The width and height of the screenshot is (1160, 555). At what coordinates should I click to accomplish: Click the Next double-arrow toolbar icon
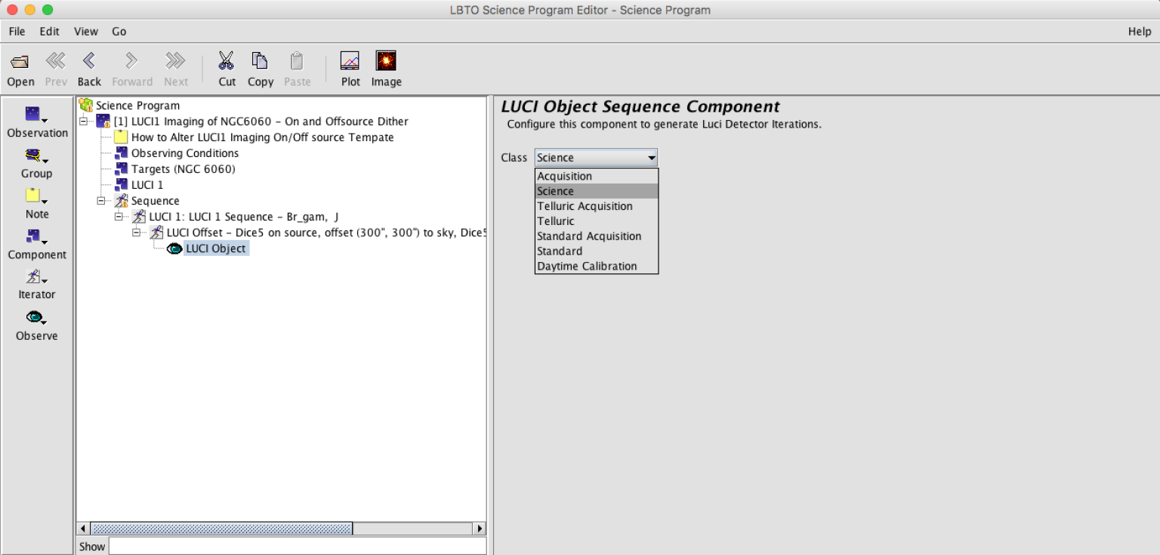[176, 61]
